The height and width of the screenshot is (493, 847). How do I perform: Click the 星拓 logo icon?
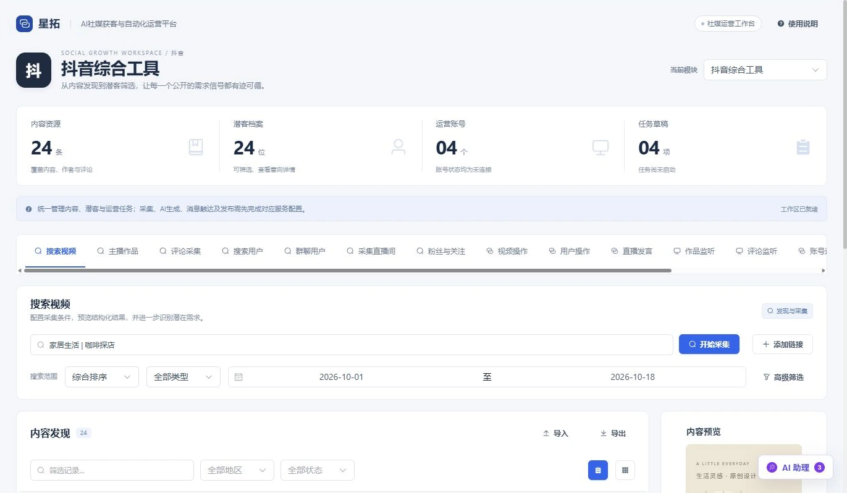(x=24, y=23)
